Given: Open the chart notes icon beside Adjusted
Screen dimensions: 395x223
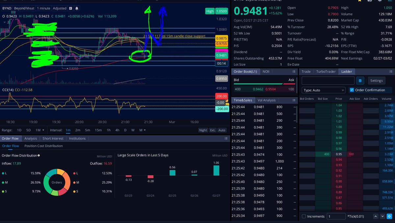Looking at the screenshot, I should (70, 8).
